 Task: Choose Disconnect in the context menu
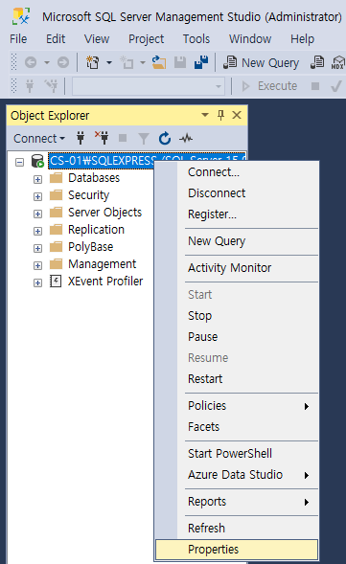pos(237,193)
